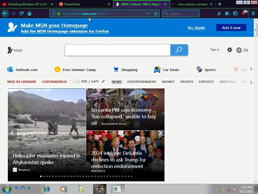Open WAR IN UKRAINE topic
Screen dimensions: 258x194
(22, 82)
